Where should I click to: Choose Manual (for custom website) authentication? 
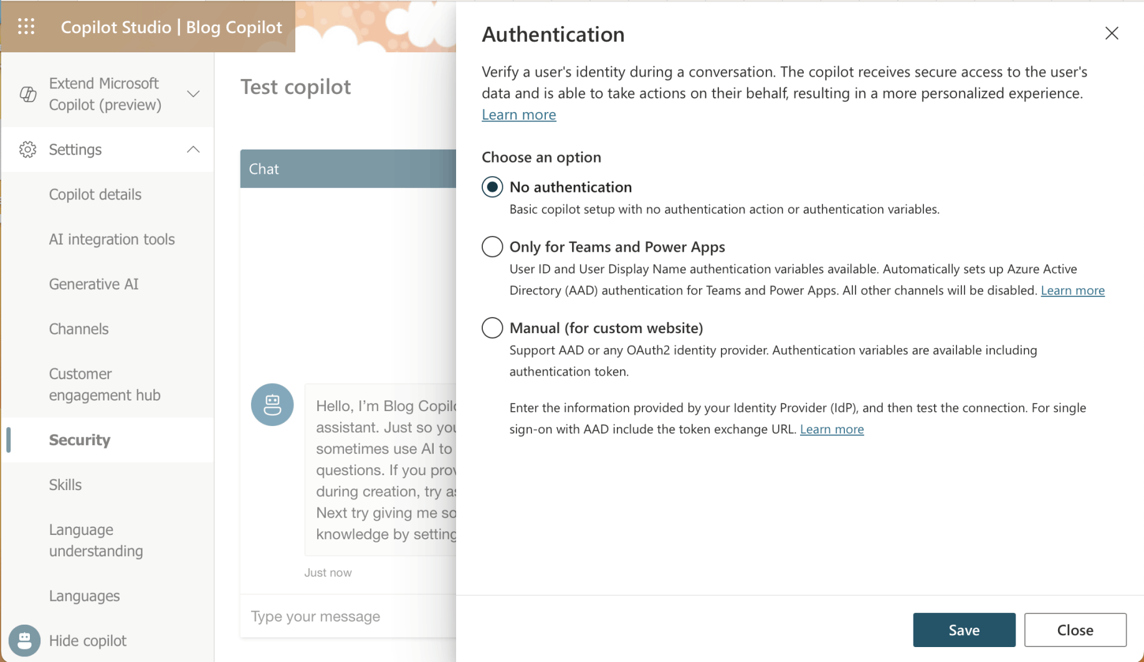click(x=492, y=328)
